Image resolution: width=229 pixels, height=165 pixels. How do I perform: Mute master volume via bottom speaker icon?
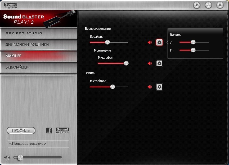click(7, 158)
